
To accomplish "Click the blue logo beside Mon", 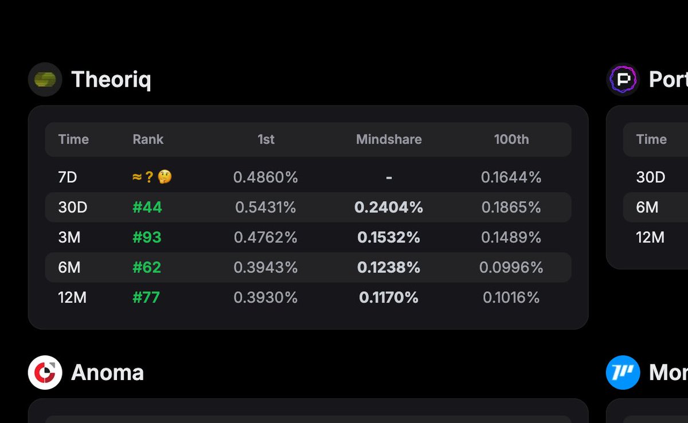I will click(623, 373).
